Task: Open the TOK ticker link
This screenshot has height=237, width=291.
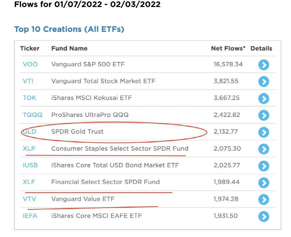Action: pyautogui.click(x=29, y=98)
